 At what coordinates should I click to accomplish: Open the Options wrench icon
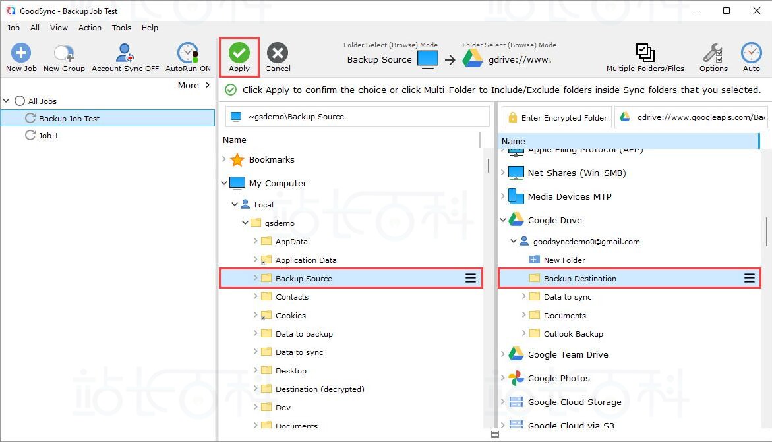point(713,53)
